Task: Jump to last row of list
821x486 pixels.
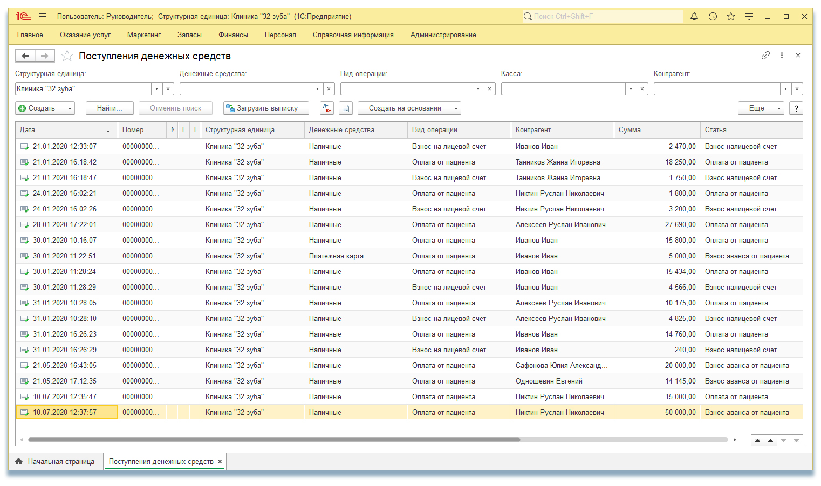Action: (x=797, y=440)
